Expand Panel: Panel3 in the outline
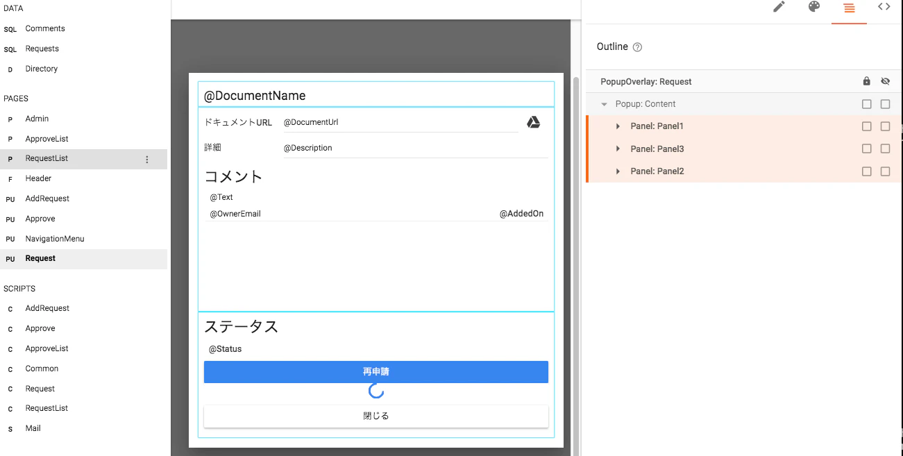 (618, 149)
